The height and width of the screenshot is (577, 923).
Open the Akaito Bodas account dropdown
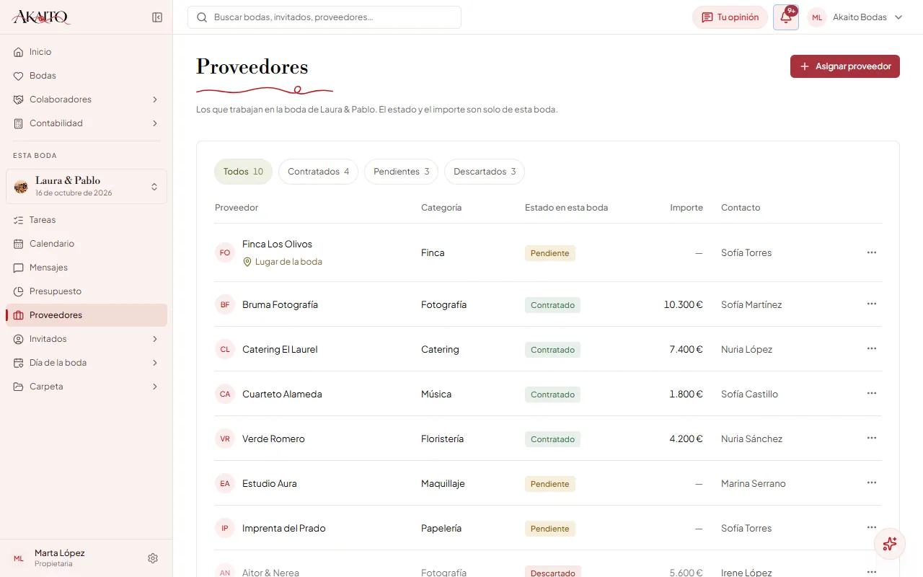856,17
